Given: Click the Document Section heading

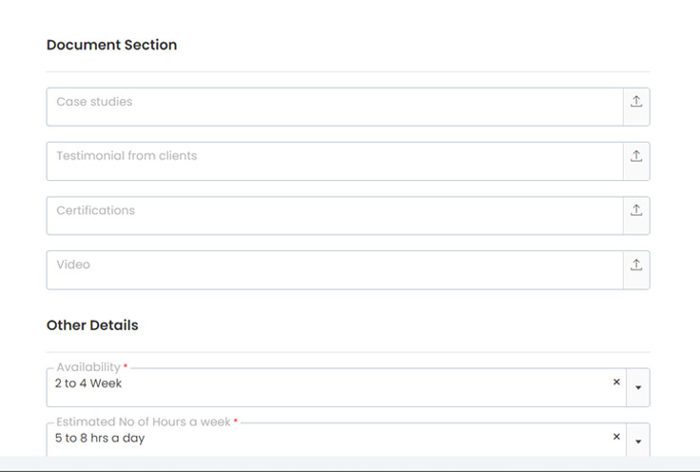Looking at the screenshot, I should (111, 45).
